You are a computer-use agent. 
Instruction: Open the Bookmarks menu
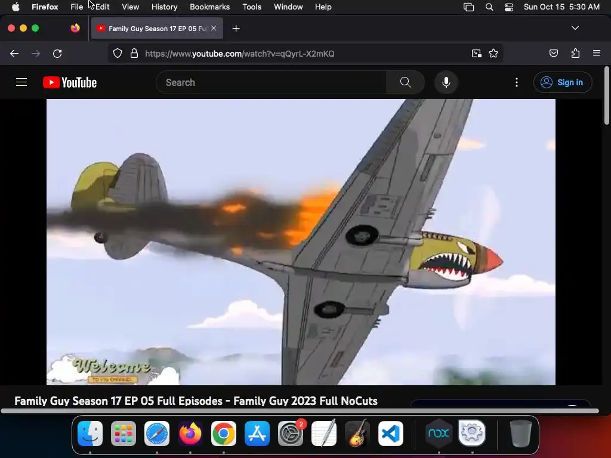click(x=209, y=7)
